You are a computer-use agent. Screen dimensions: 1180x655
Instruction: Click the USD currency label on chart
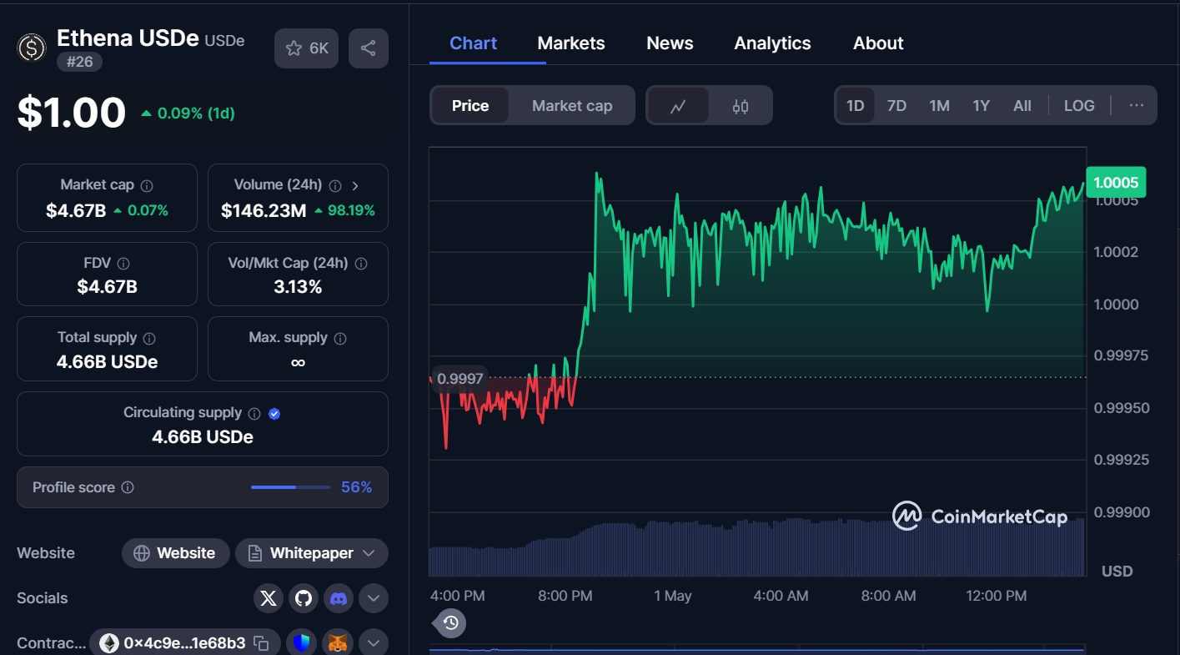click(x=1117, y=571)
